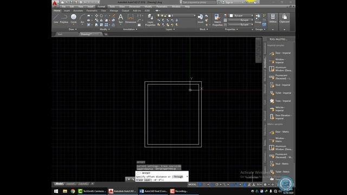Switch to the Manage ribbon tab

click(114, 11)
